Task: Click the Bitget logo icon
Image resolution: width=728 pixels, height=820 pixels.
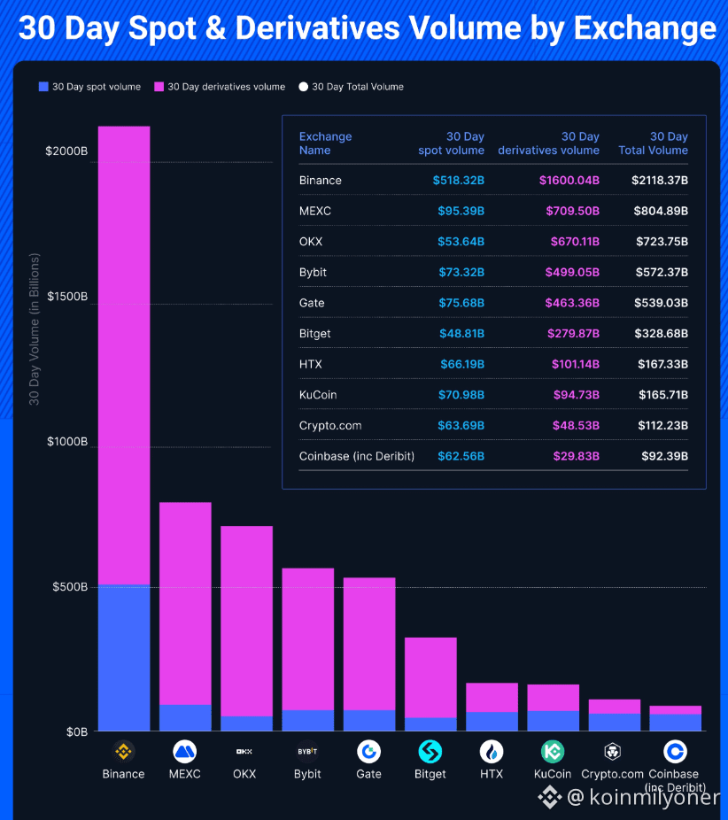Action: 430,752
